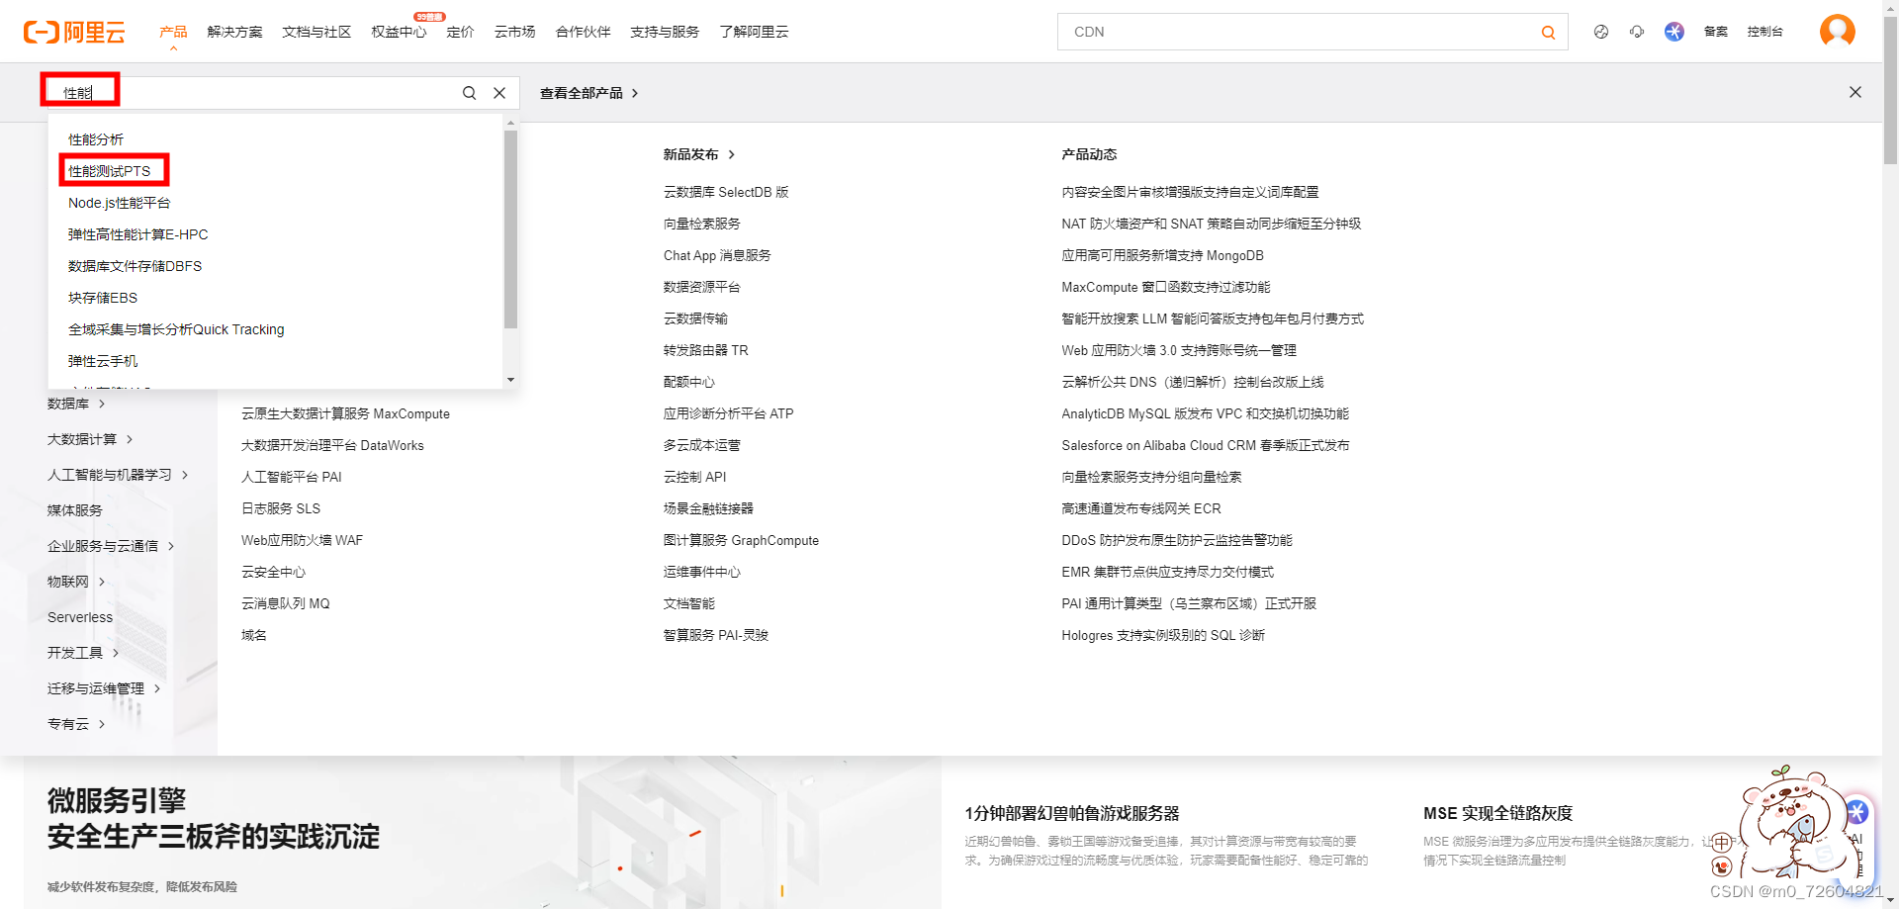Image resolution: width=1899 pixels, height=909 pixels.
Task: Expand 人工智能与机器学习 category
Action: pyautogui.click(x=118, y=475)
